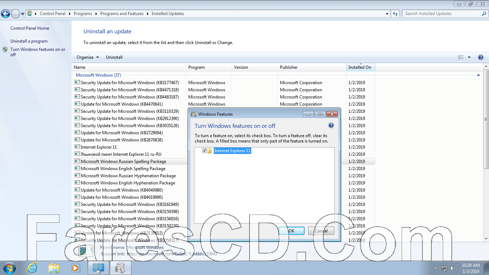Click the Uninstall toolbar button
The width and height of the screenshot is (489, 275).
[x=114, y=57]
